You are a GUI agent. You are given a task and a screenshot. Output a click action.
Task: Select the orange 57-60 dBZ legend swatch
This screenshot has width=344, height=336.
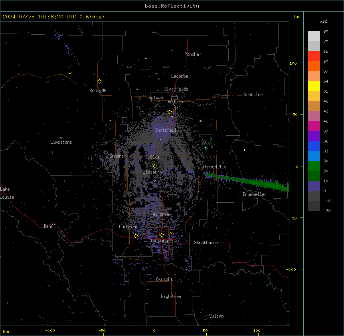coord(314,66)
